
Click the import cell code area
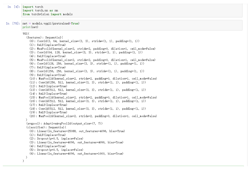click(132, 10)
